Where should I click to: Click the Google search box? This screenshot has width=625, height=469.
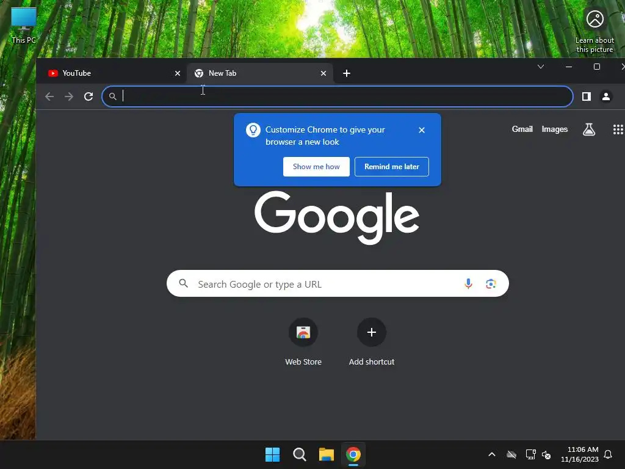[338, 283]
